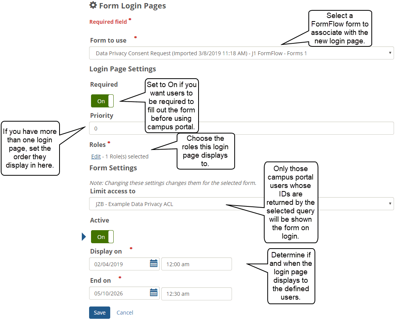Open the End on date picker calendar icon
The height and width of the screenshot is (323, 414).
pyautogui.click(x=153, y=293)
